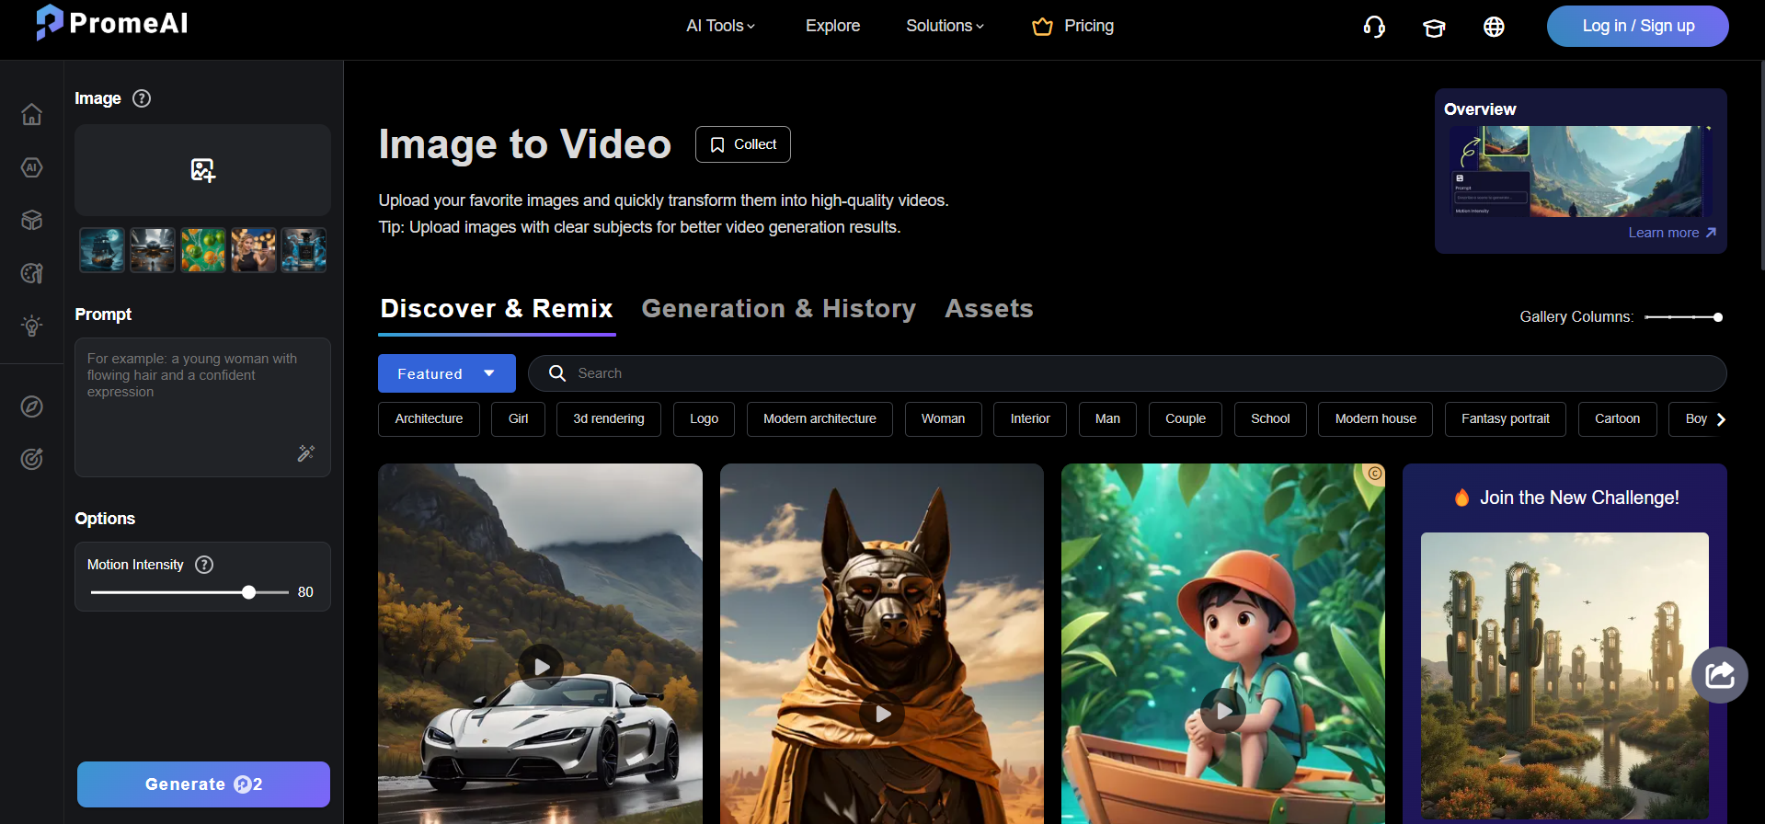Select the spaceship sample image
Image resolution: width=1765 pixels, height=824 pixels.
click(x=152, y=250)
